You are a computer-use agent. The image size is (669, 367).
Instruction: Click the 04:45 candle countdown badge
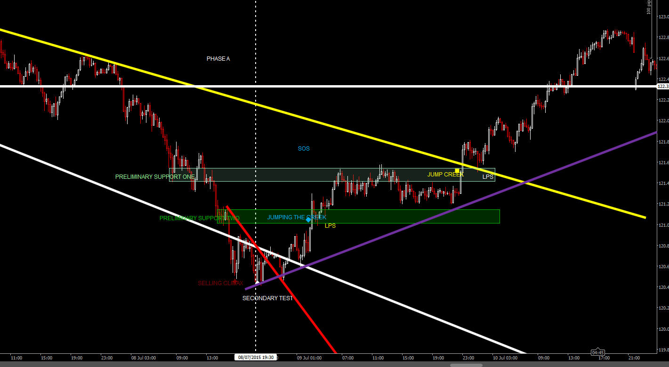pos(598,352)
